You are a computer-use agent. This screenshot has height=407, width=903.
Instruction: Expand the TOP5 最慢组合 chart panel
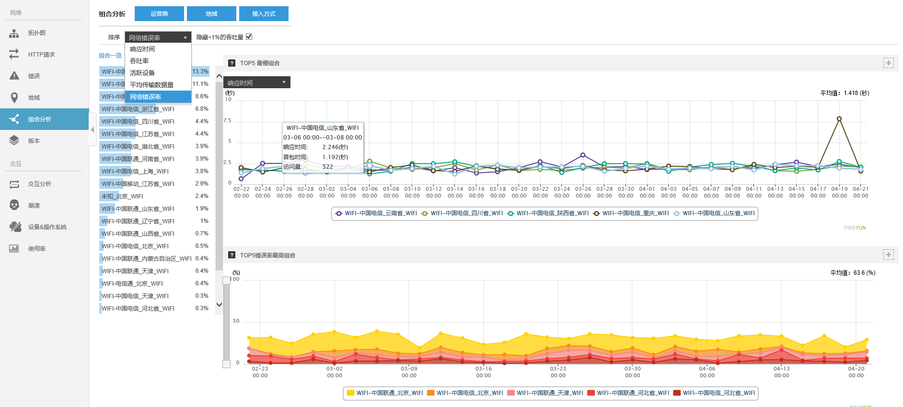point(888,63)
